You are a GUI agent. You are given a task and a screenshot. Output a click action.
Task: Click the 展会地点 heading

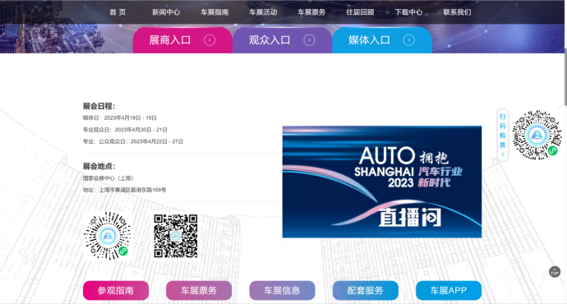point(99,166)
